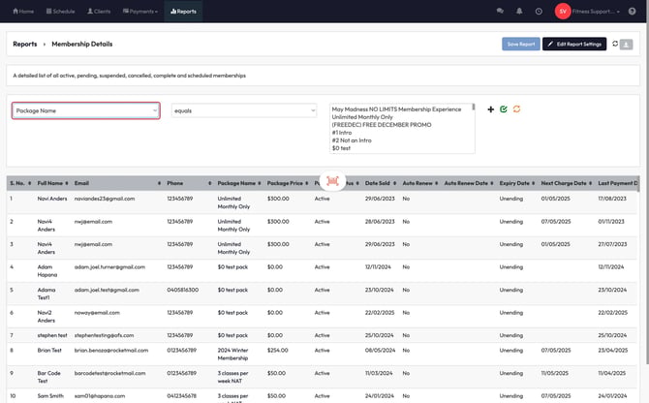Viewport: 649px width, 403px height.
Task: Reset filters with orange refresh icon
Action: 517,109
